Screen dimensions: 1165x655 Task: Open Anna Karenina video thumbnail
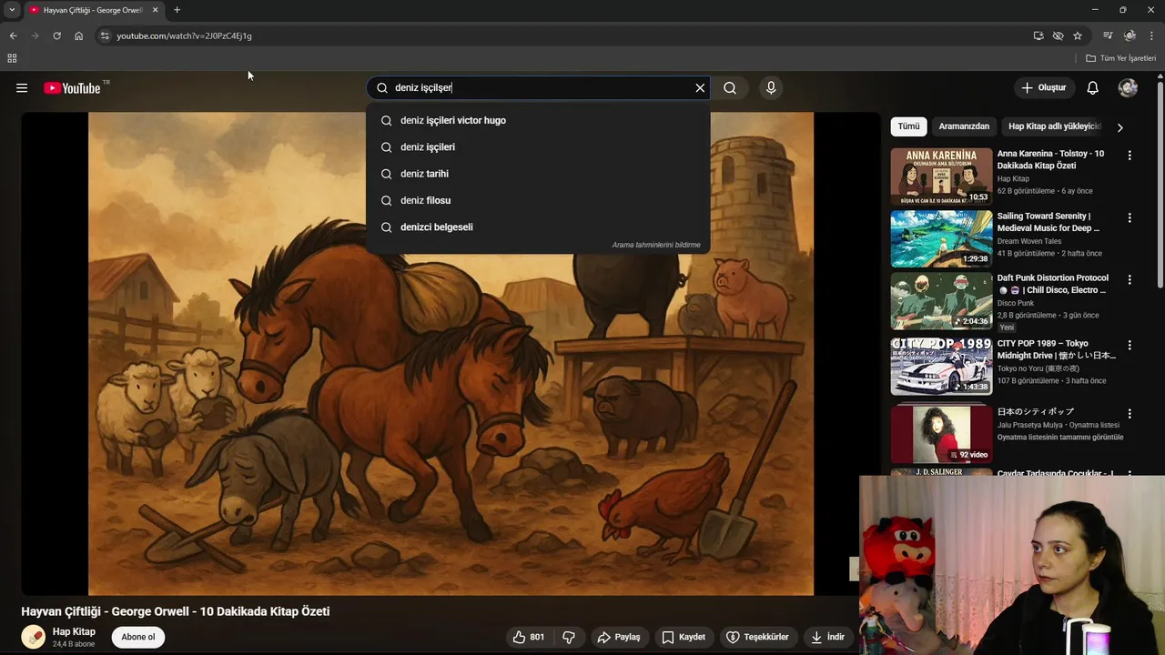[x=941, y=176]
